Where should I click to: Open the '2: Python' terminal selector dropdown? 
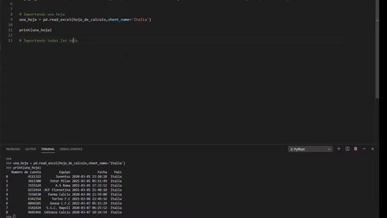(310, 149)
